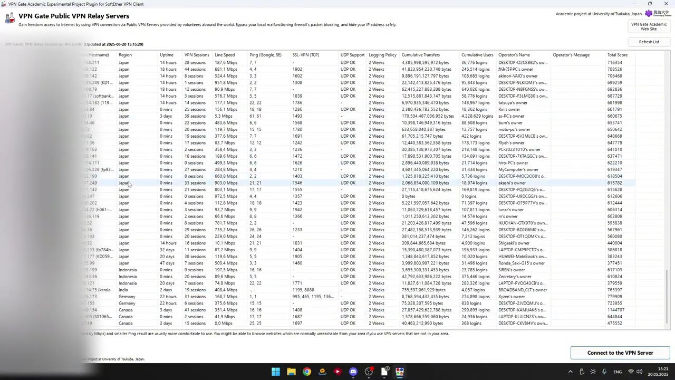Click the USB device tray icon
The image size is (675, 380).
(582, 372)
